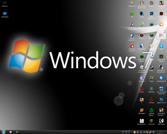Open the сергей user folder icon
The image size is (167, 134).
(x=142, y=14)
